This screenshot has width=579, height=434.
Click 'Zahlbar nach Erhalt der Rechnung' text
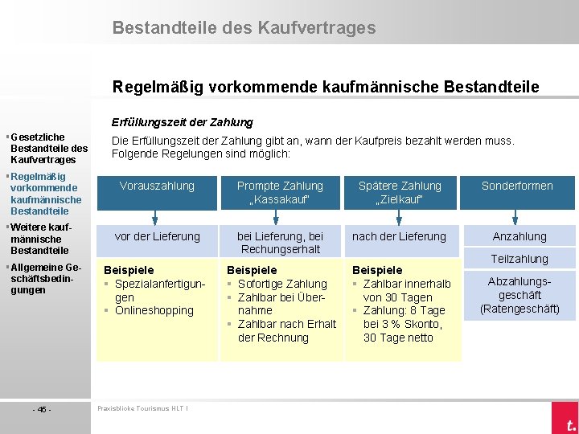pos(287,330)
